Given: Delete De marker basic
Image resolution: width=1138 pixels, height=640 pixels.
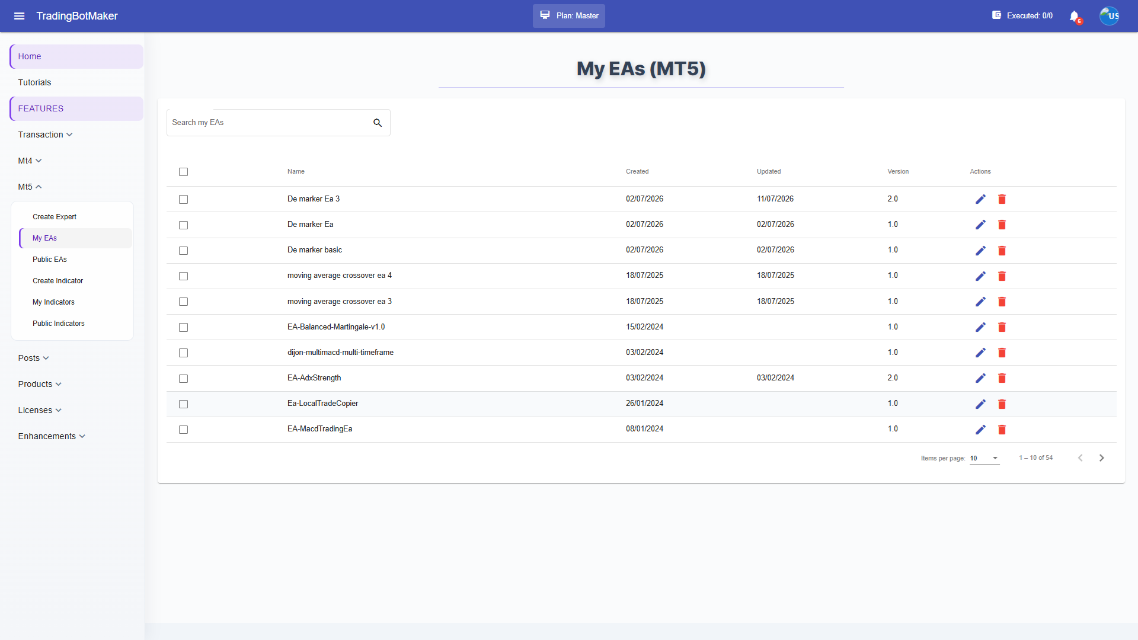Looking at the screenshot, I should [x=1002, y=251].
